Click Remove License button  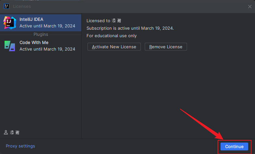(166, 47)
